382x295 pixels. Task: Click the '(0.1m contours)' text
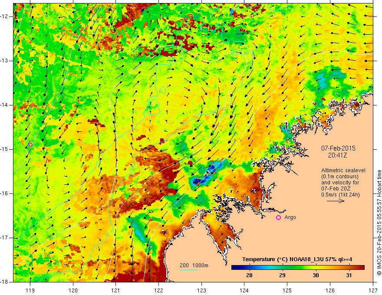click(340, 177)
